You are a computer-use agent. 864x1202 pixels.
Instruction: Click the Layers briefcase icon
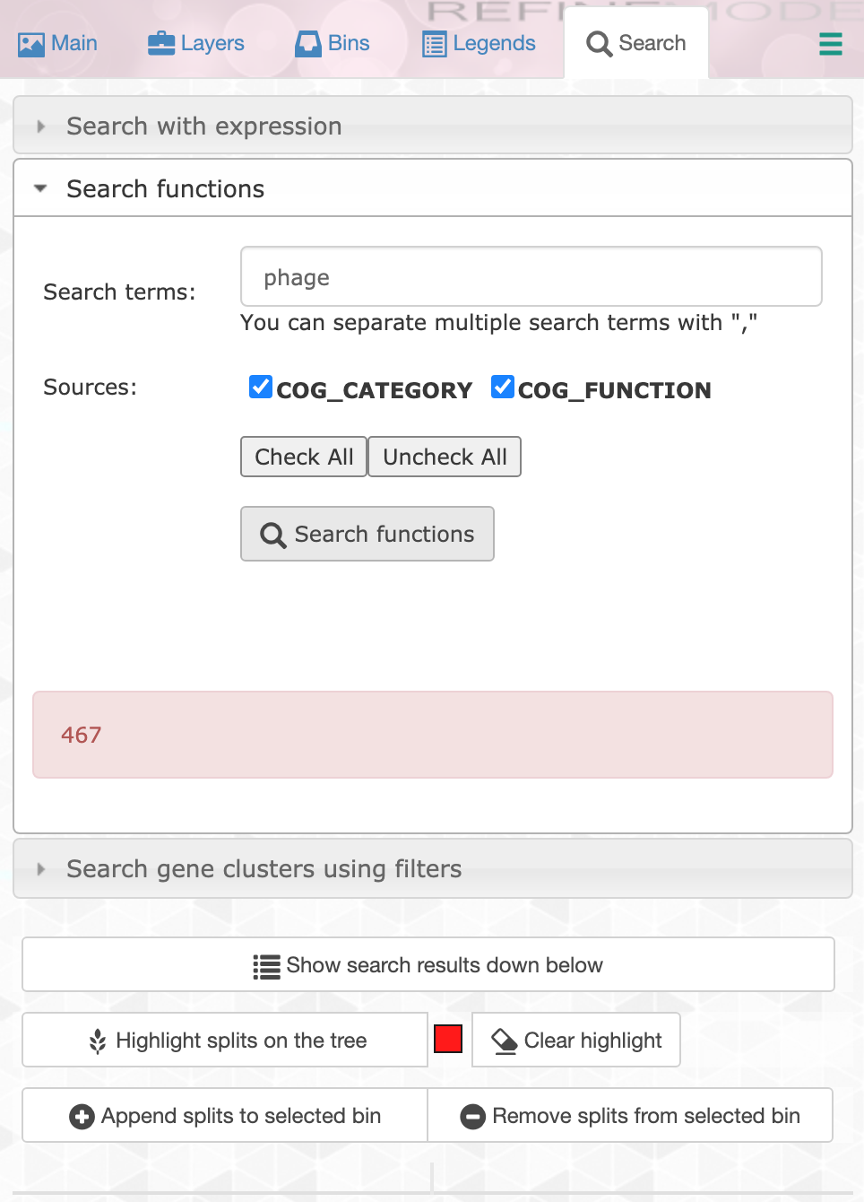point(160,42)
